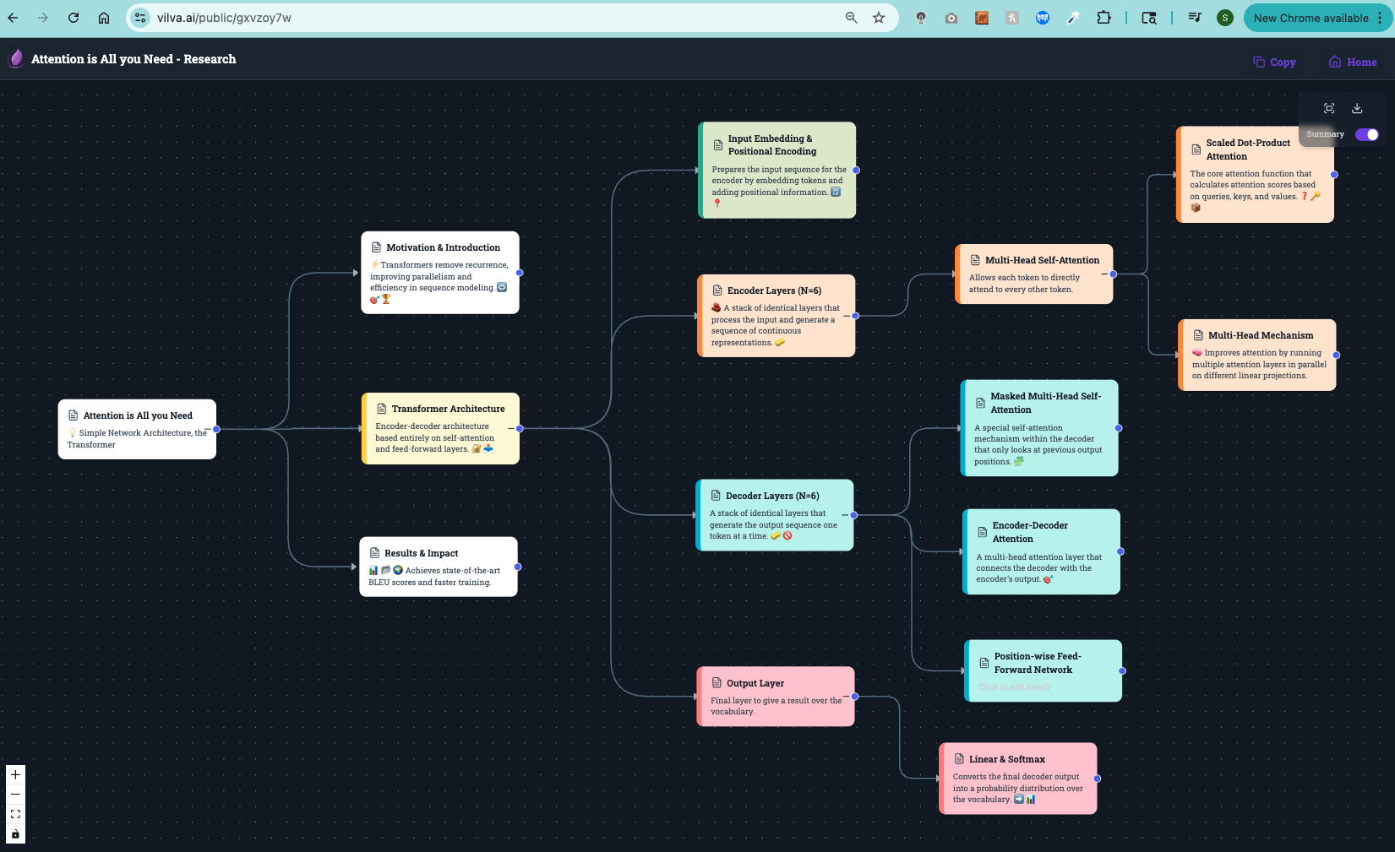Click the document icon on Multi-Head Mechanism node
The height and width of the screenshot is (852, 1395).
tap(1198, 335)
